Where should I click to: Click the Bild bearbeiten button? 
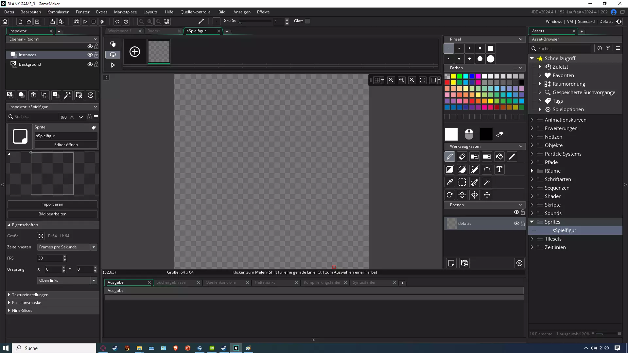[x=52, y=214]
